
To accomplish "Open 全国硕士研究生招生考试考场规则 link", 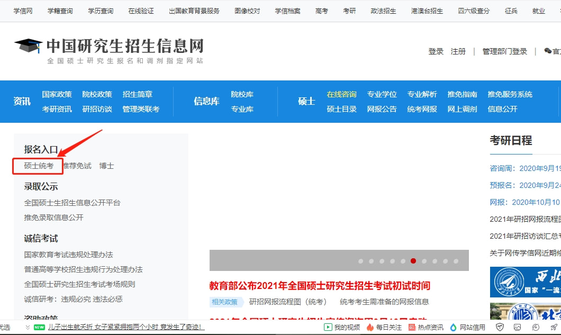I will tap(79, 284).
